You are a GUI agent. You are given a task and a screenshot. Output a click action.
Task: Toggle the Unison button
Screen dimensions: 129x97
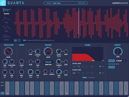112,61
